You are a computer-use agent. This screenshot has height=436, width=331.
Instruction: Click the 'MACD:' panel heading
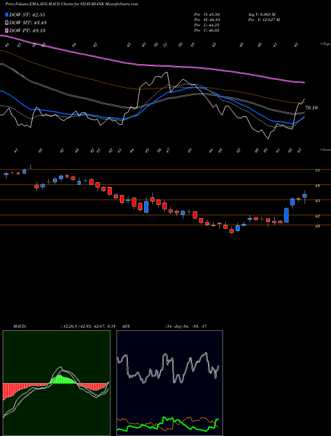(19, 326)
